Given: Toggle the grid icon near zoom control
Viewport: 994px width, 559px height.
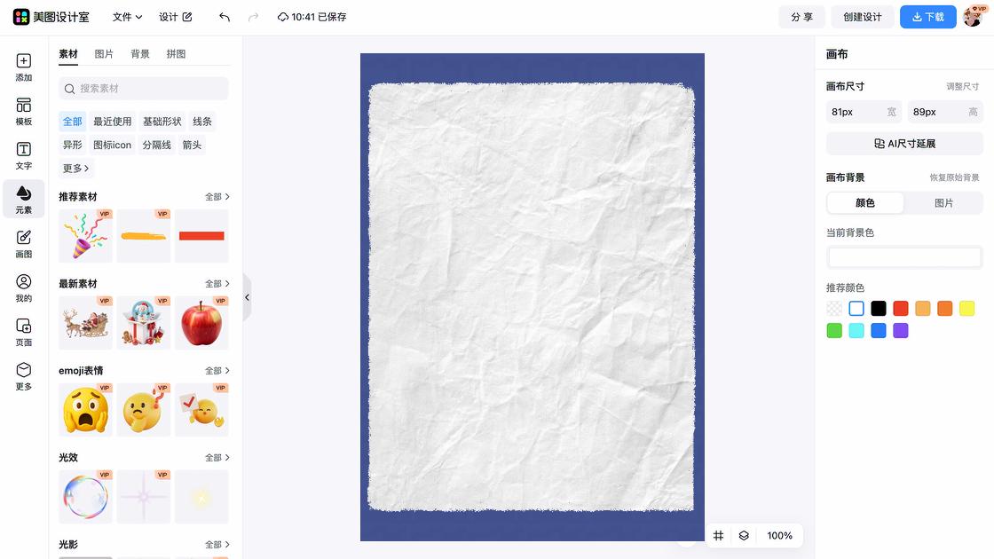Looking at the screenshot, I should (718, 536).
